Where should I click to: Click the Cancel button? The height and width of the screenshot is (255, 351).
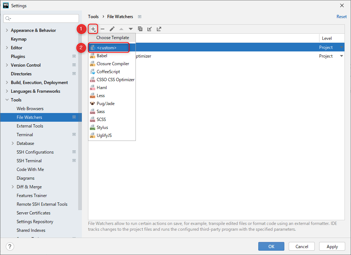coord(302,246)
